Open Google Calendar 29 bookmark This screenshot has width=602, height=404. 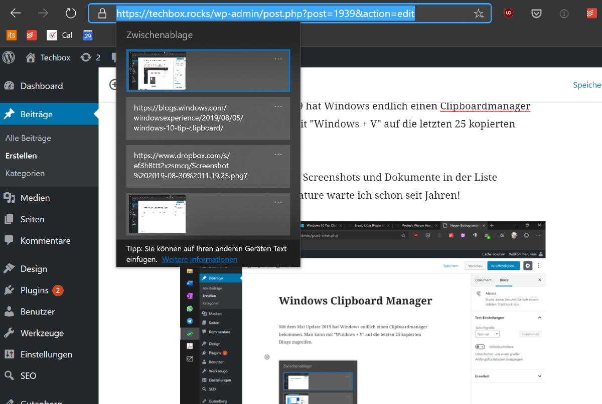[x=88, y=35]
